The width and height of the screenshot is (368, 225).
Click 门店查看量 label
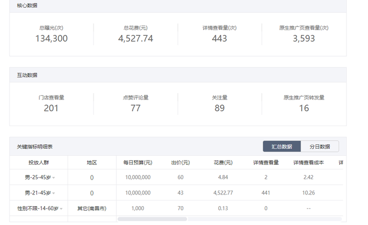coord(52,97)
